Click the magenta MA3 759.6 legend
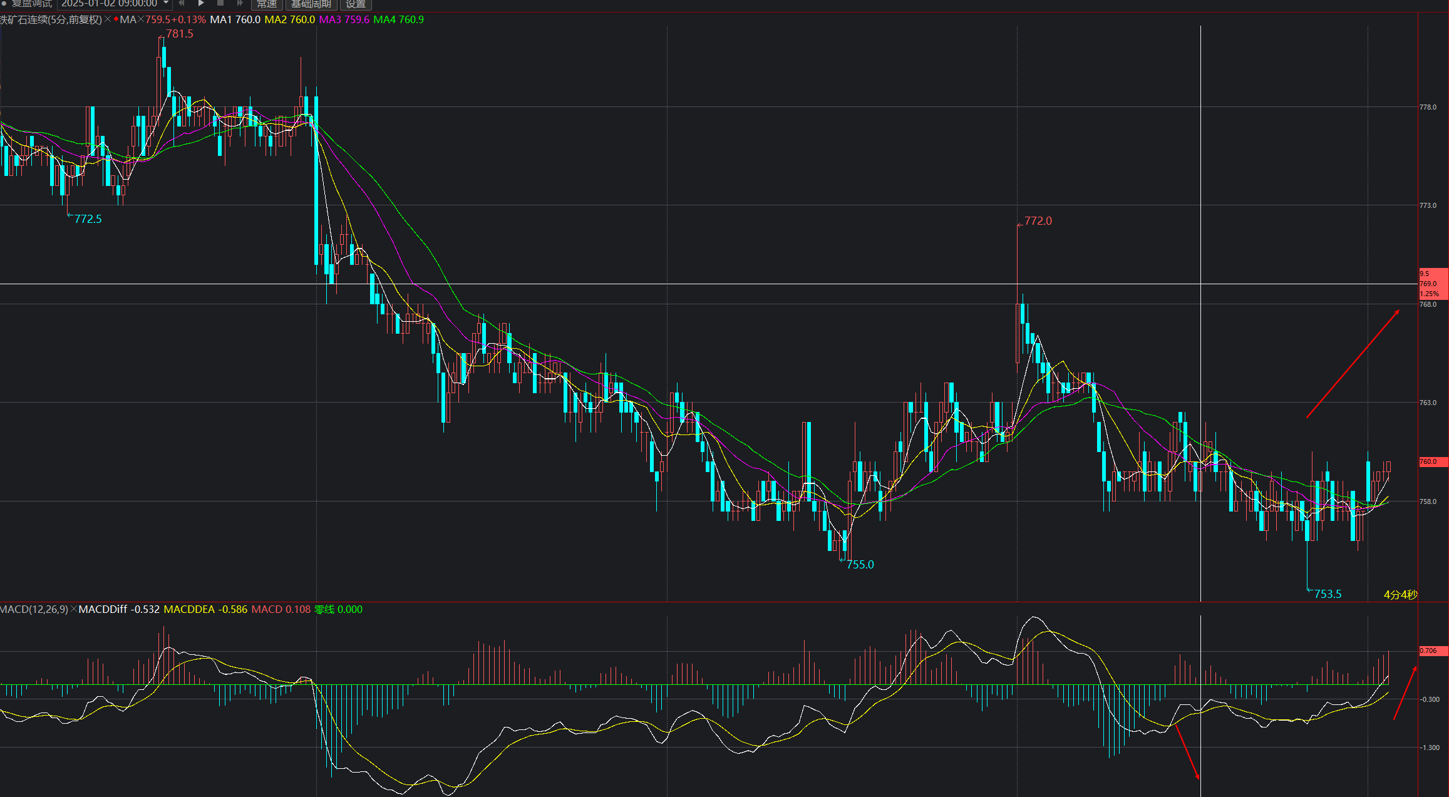Viewport: 1449px width, 797px height. (x=344, y=19)
